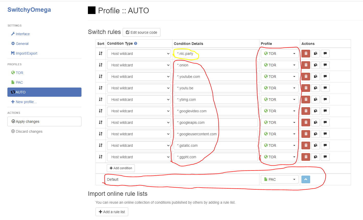Go to Import/Export settings
The width and height of the screenshot is (363, 220).
point(26,53)
